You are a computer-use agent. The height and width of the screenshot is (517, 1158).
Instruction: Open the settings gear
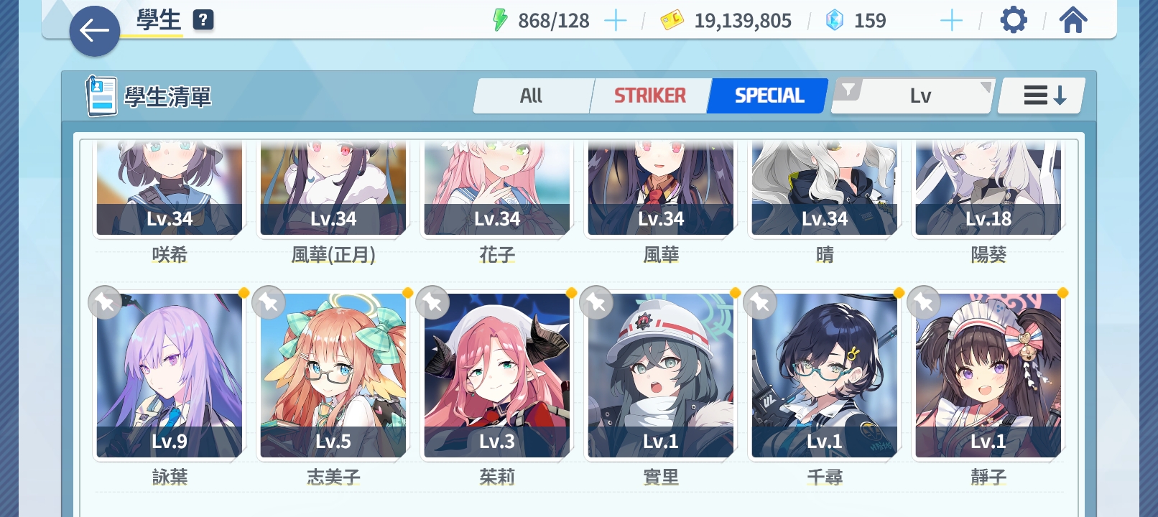(x=1014, y=20)
